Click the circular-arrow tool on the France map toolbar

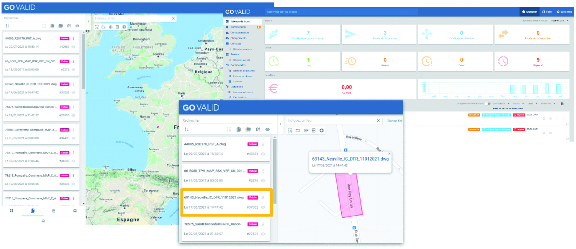tap(111, 27)
